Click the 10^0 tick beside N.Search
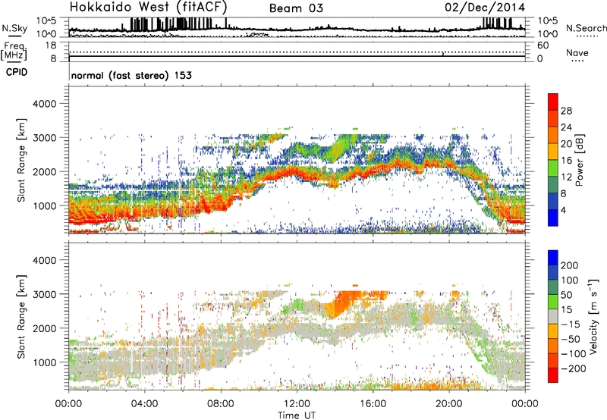Screen dimensions: 607x420 pyautogui.click(x=548, y=34)
